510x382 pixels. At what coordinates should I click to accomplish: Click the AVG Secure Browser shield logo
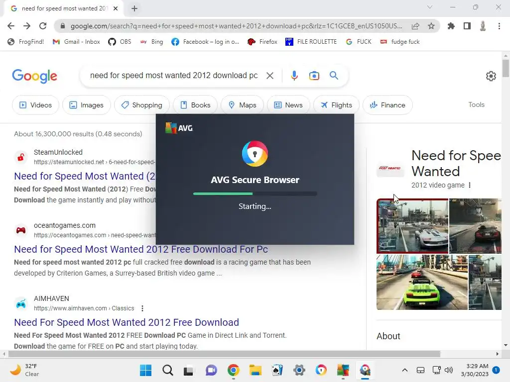[x=255, y=154]
